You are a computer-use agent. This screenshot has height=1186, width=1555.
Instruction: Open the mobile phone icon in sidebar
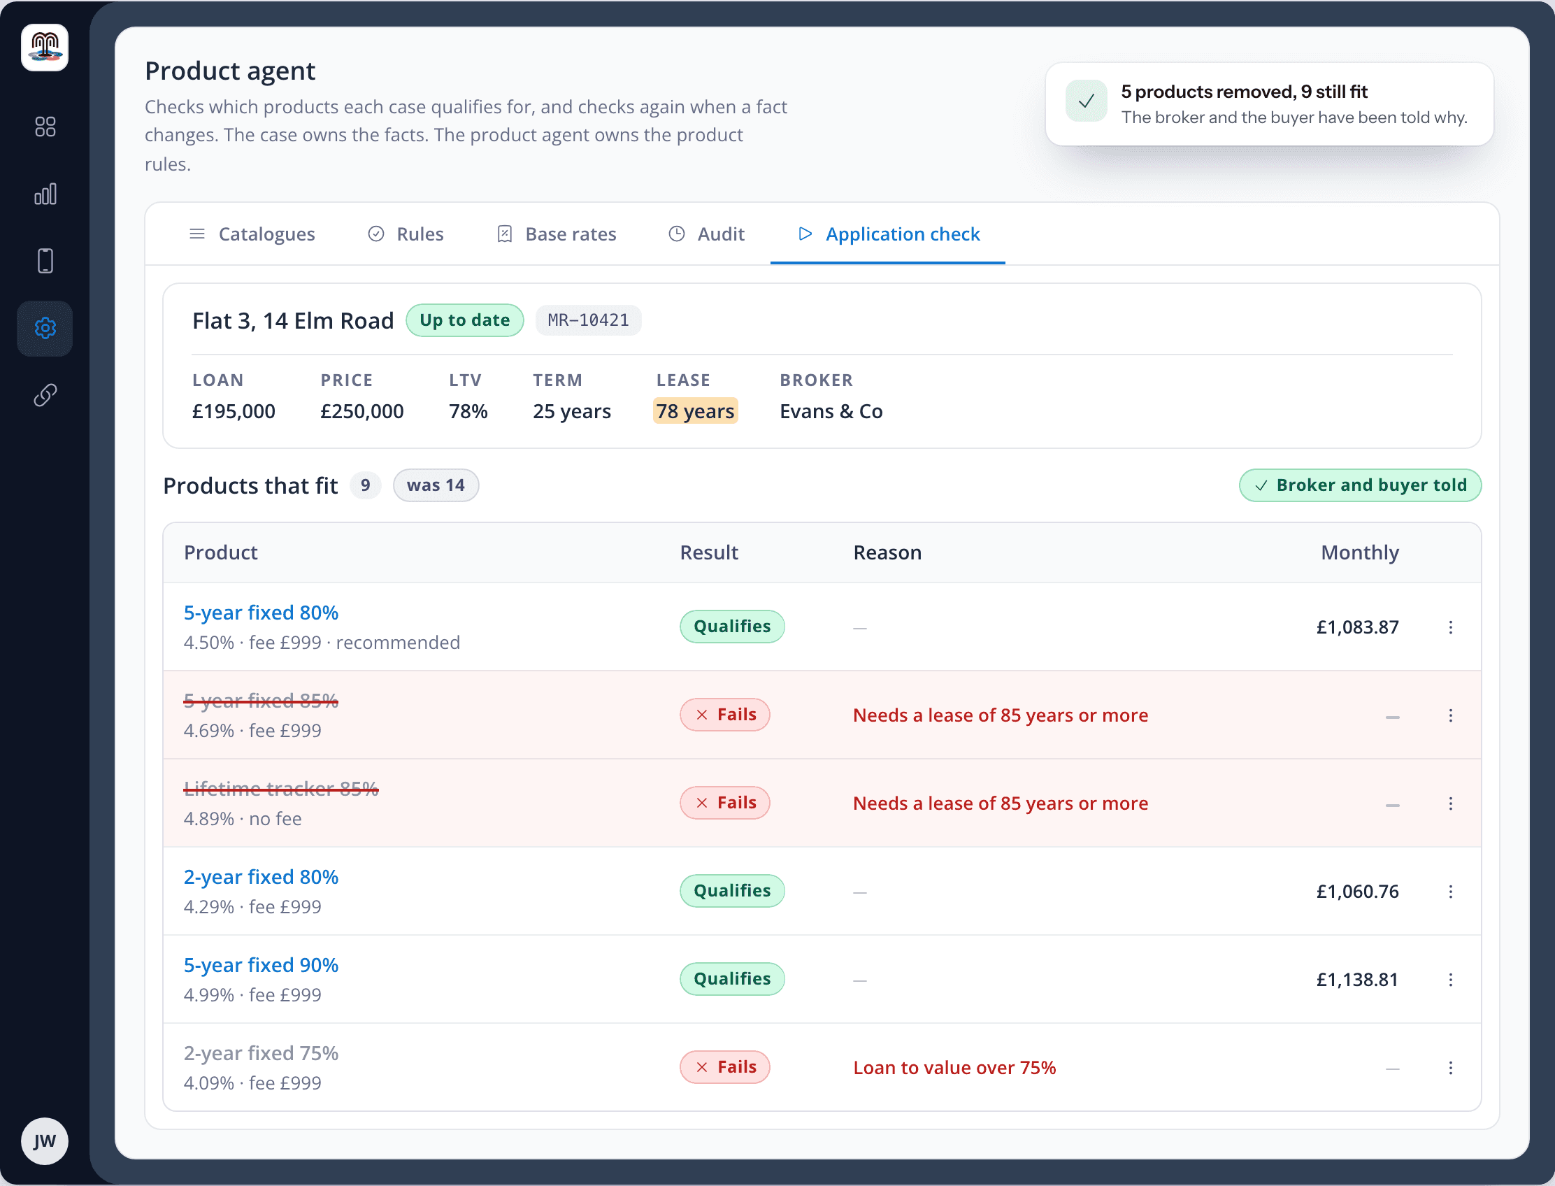[x=45, y=261]
